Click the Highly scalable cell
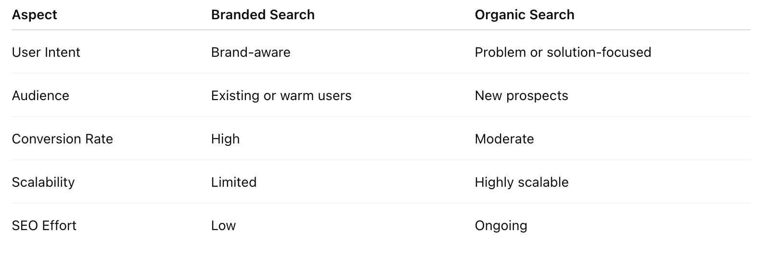This screenshot has width=770, height=258. pyautogui.click(x=521, y=182)
